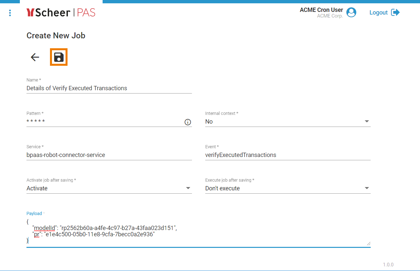Click into the Pattern cron field

coord(103,122)
